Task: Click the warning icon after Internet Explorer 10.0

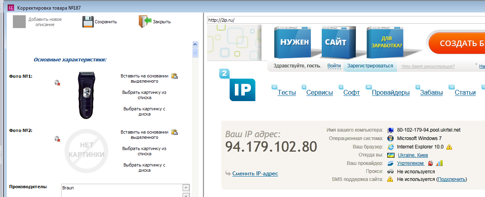Action: pyautogui.click(x=449, y=147)
